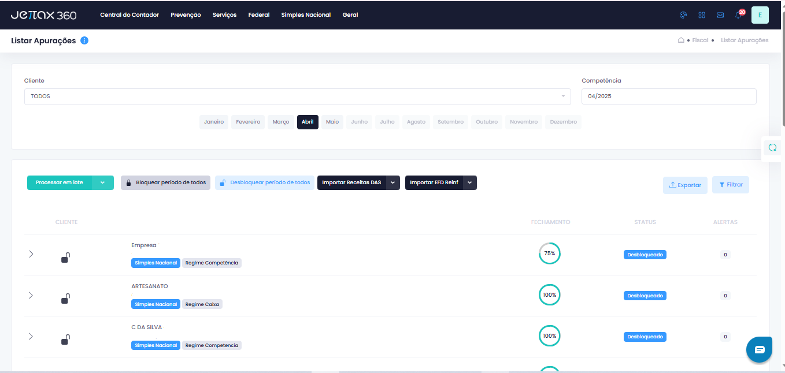Open the theme palette icon in header
This screenshot has width=785, height=373.
[x=683, y=15]
